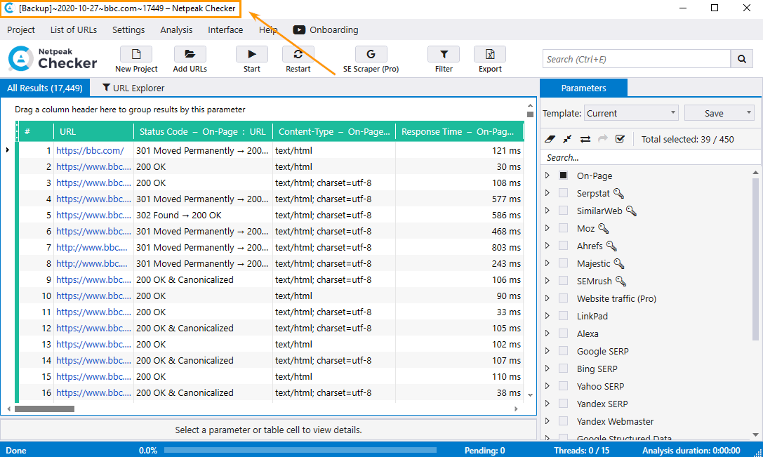
Task: Switch to the URL Explorer tab
Action: (x=133, y=88)
